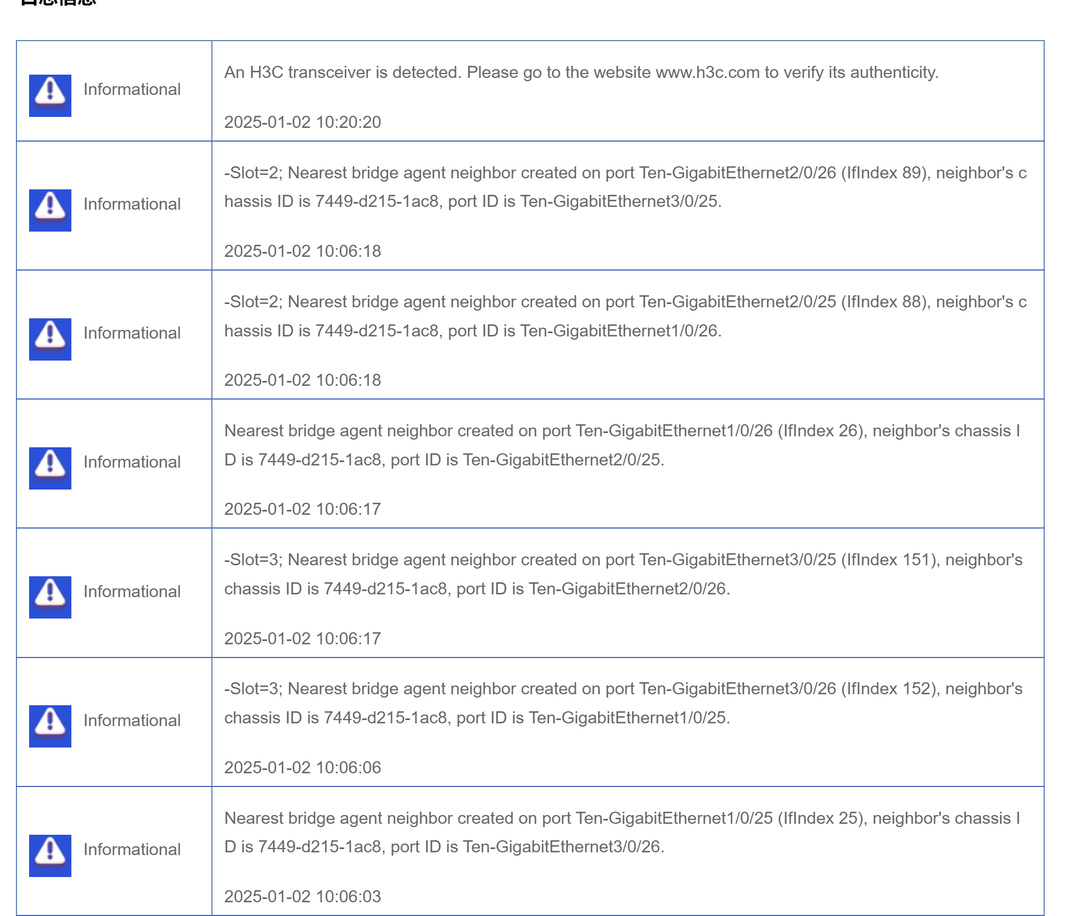Click timestamp 2025-01-02 10:06:06

[x=302, y=767]
